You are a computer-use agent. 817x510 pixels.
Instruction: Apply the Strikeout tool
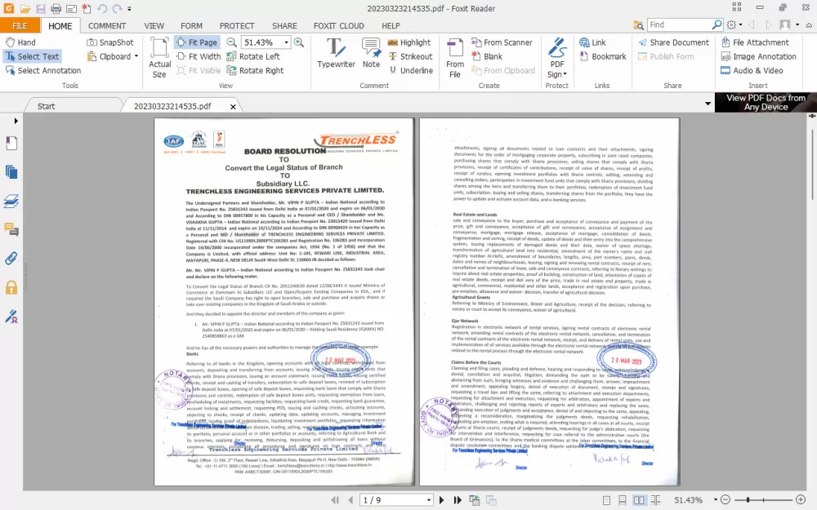tap(410, 56)
